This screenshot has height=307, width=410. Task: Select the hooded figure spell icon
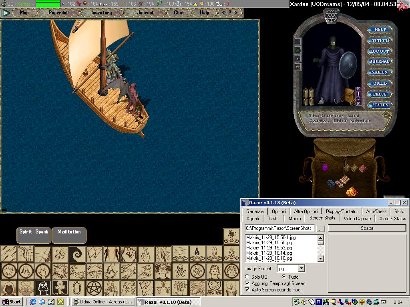[9, 288]
